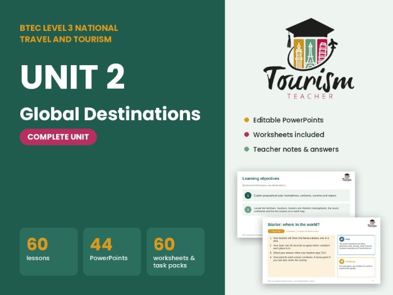Image resolution: width=393 pixels, height=295 pixels.
Task: Click the orange bullet beside Editable PowerPoints
Action: pos(246,120)
